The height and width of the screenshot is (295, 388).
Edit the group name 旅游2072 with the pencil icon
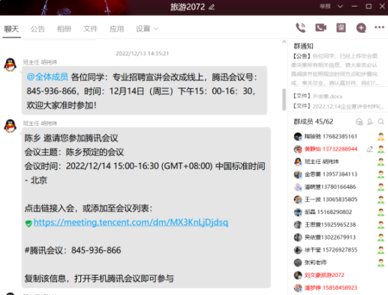click(x=212, y=7)
